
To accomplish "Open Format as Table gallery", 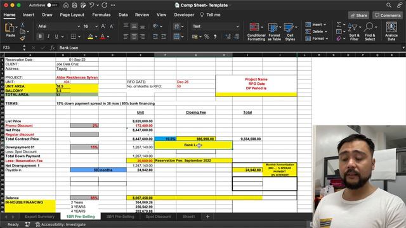I will 274,32.
